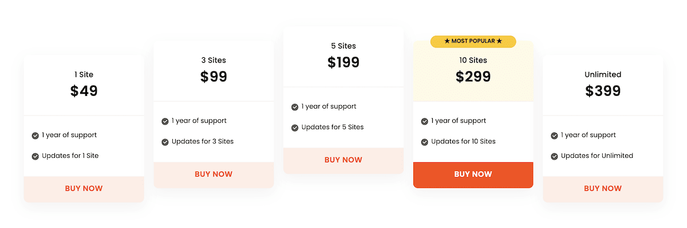
Task: Click support checkmark icon in $49 plan
Action: pyautogui.click(x=35, y=135)
